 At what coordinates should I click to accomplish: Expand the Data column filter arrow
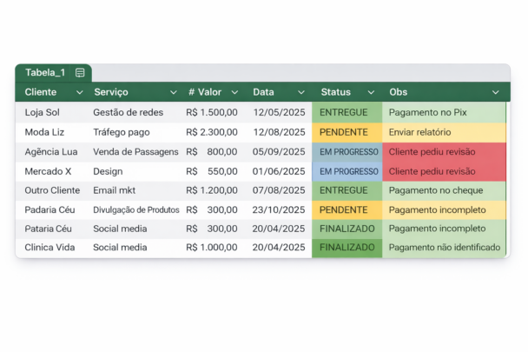click(x=301, y=92)
